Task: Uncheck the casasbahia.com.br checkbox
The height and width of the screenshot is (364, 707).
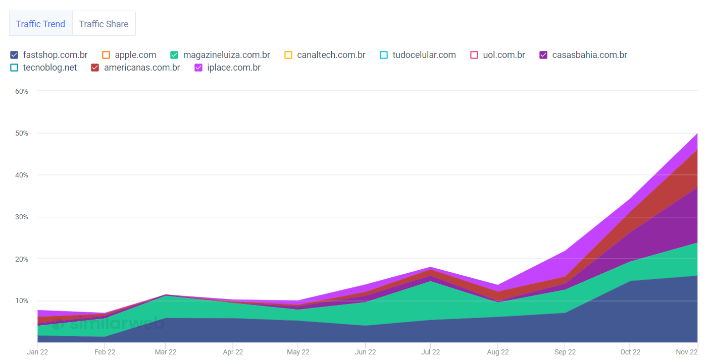Action: pos(543,55)
